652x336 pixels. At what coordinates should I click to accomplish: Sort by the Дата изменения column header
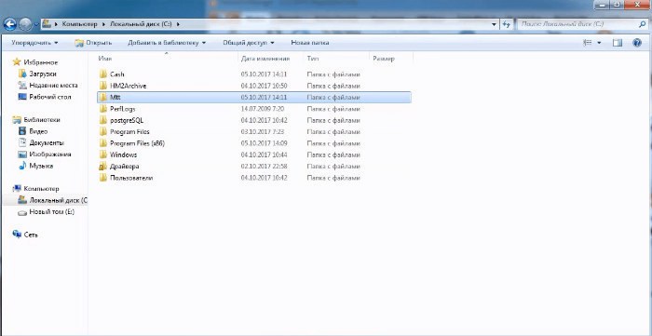point(270,59)
